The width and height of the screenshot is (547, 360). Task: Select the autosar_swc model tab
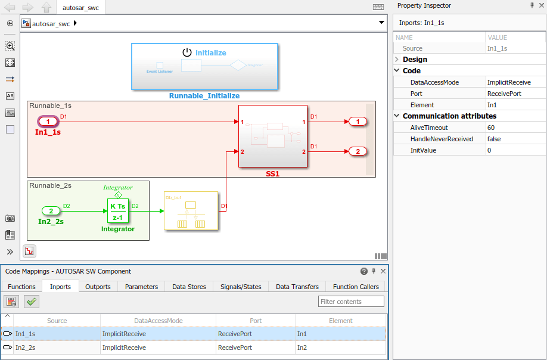tap(80, 8)
